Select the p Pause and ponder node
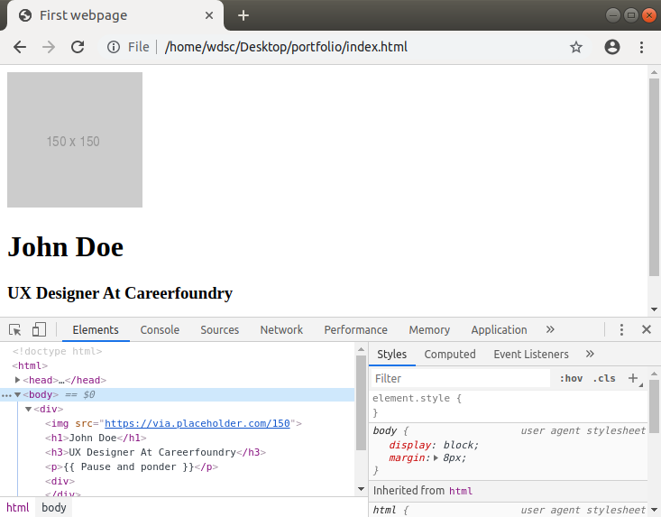661x517 pixels. [x=132, y=466]
